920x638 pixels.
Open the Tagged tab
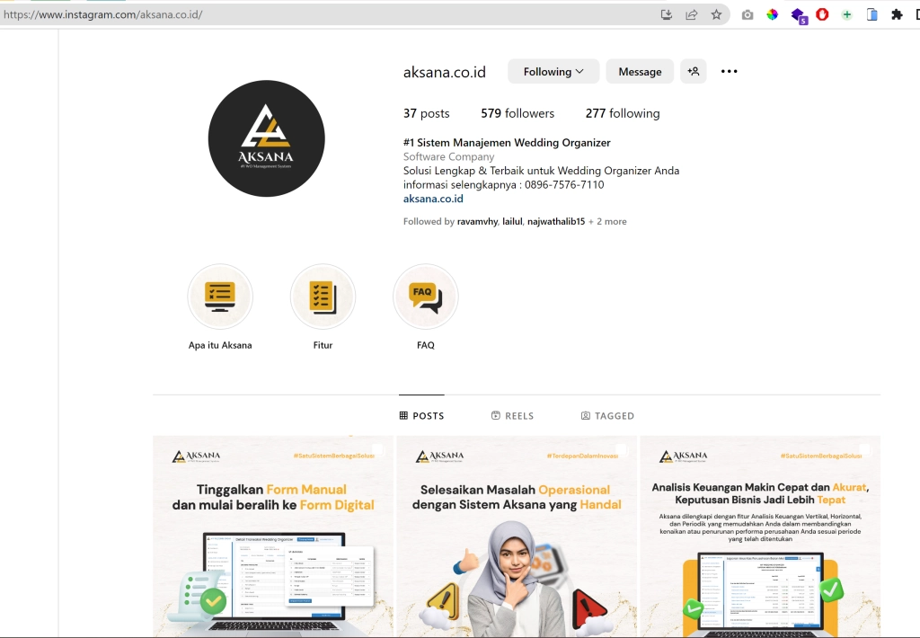[x=607, y=416]
